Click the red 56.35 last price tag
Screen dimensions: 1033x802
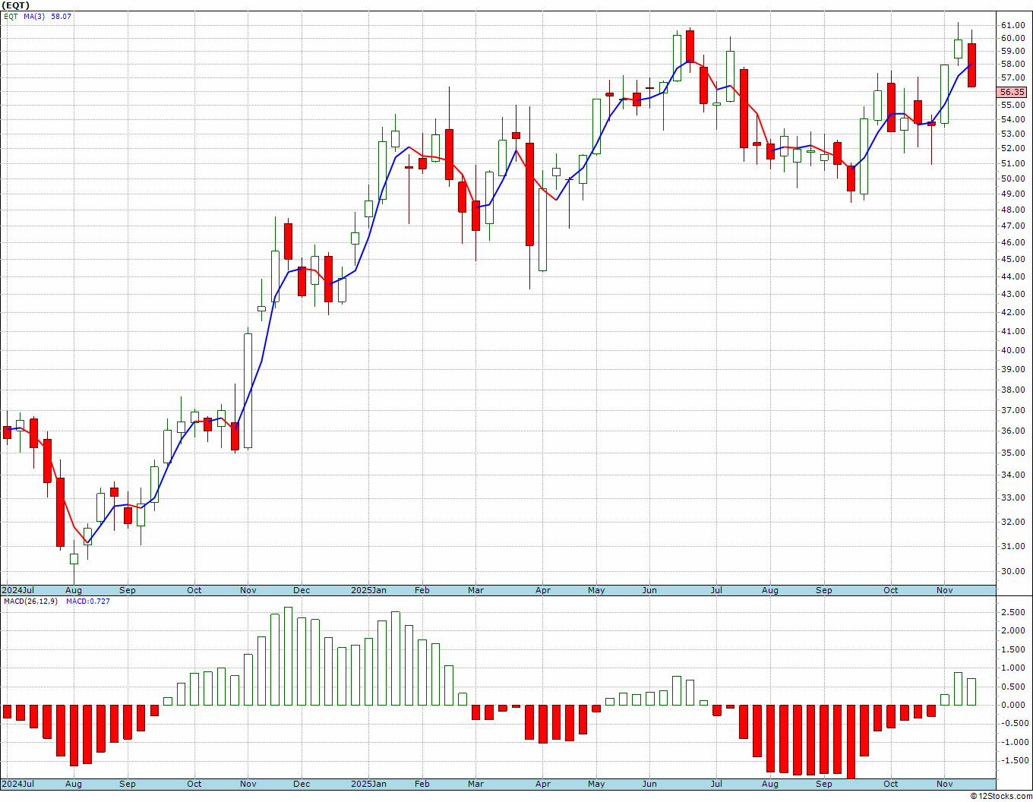tap(1012, 92)
